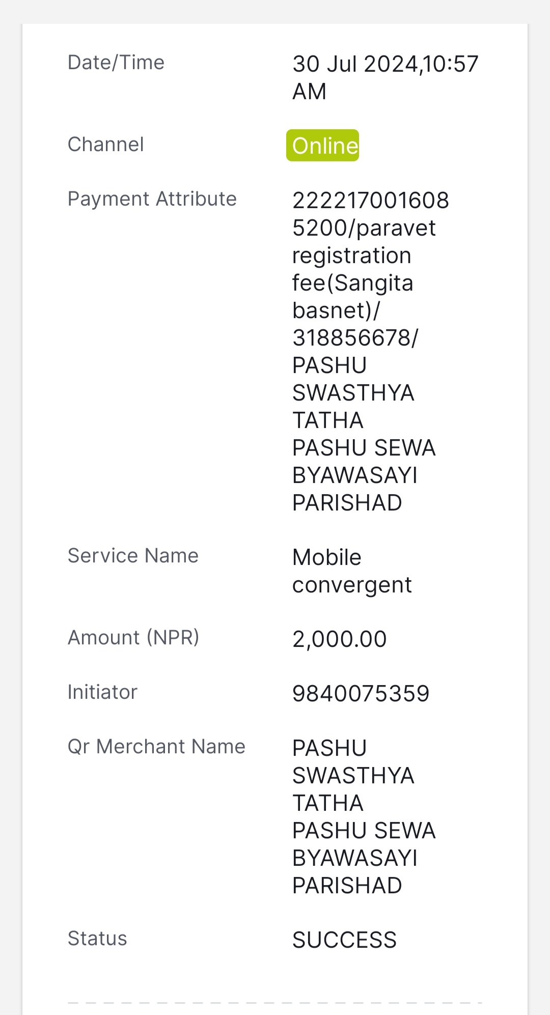
Task: Tap the 30 Jul 2024 timestamp value
Action: [x=386, y=78]
